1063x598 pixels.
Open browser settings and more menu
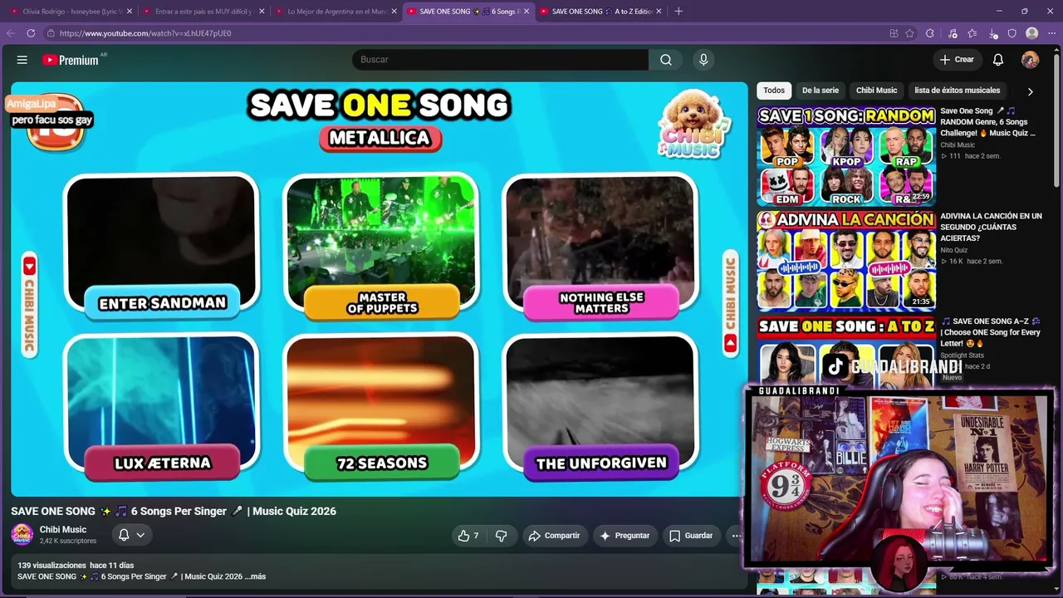(1052, 33)
